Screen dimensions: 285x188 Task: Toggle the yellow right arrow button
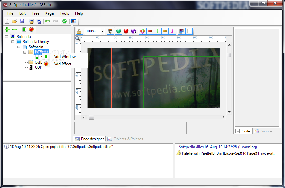[165, 31]
